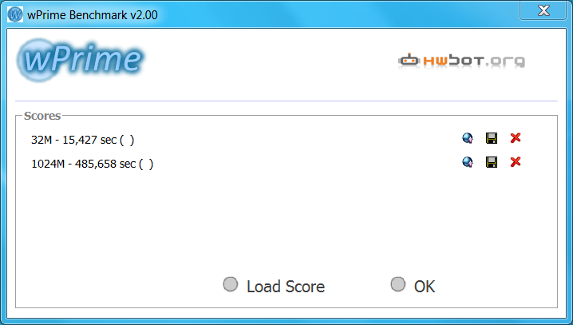Screen dimensions: 573x325
Task: Remove the 1024M score with red X icon
Action: tap(516, 161)
